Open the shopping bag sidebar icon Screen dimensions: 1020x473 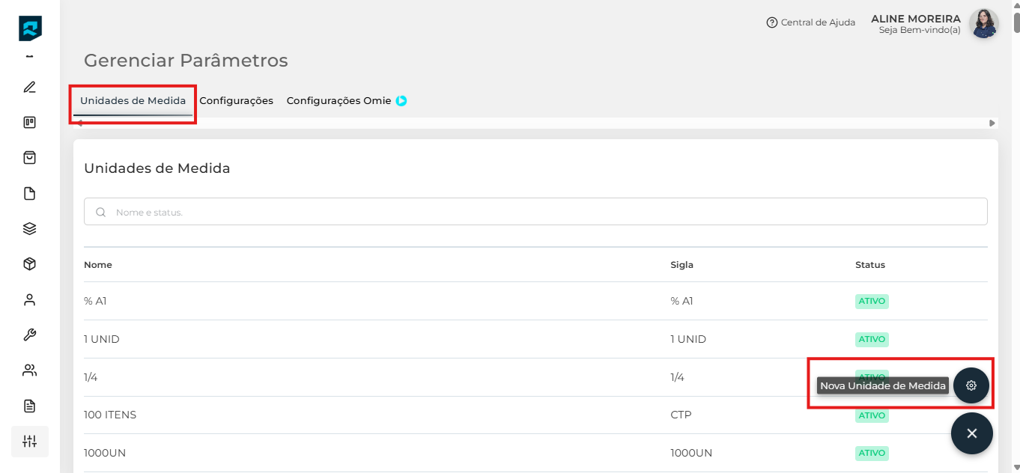[x=29, y=158]
